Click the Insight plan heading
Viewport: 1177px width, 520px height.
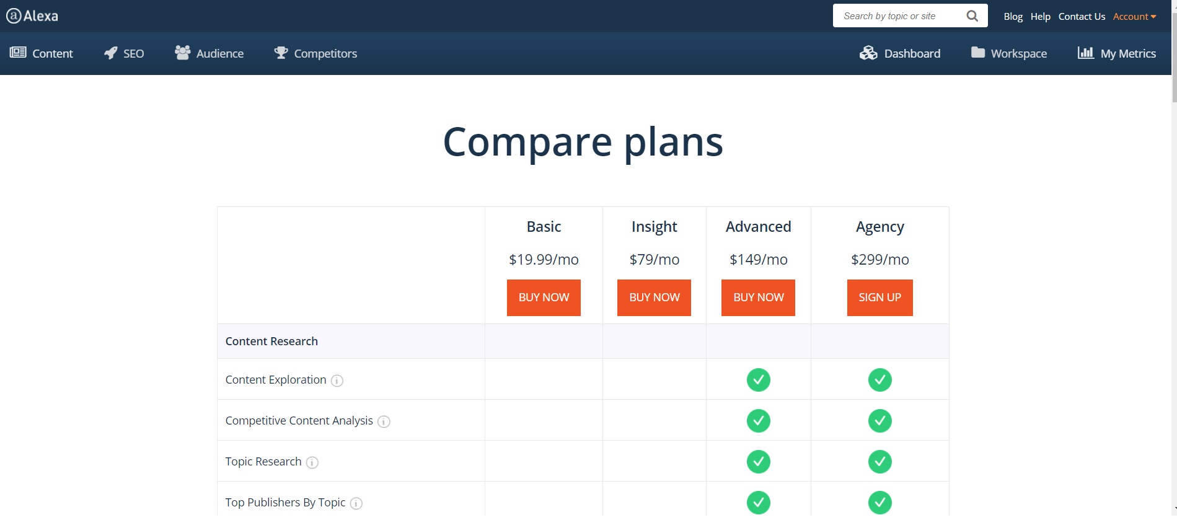click(655, 227)
